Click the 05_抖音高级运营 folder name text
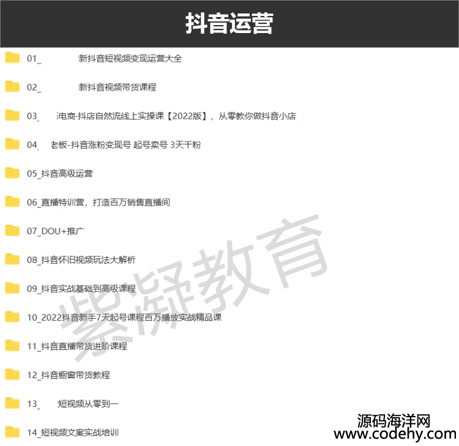The height and width of the screenshot is (446, 459). pos(60,173)
